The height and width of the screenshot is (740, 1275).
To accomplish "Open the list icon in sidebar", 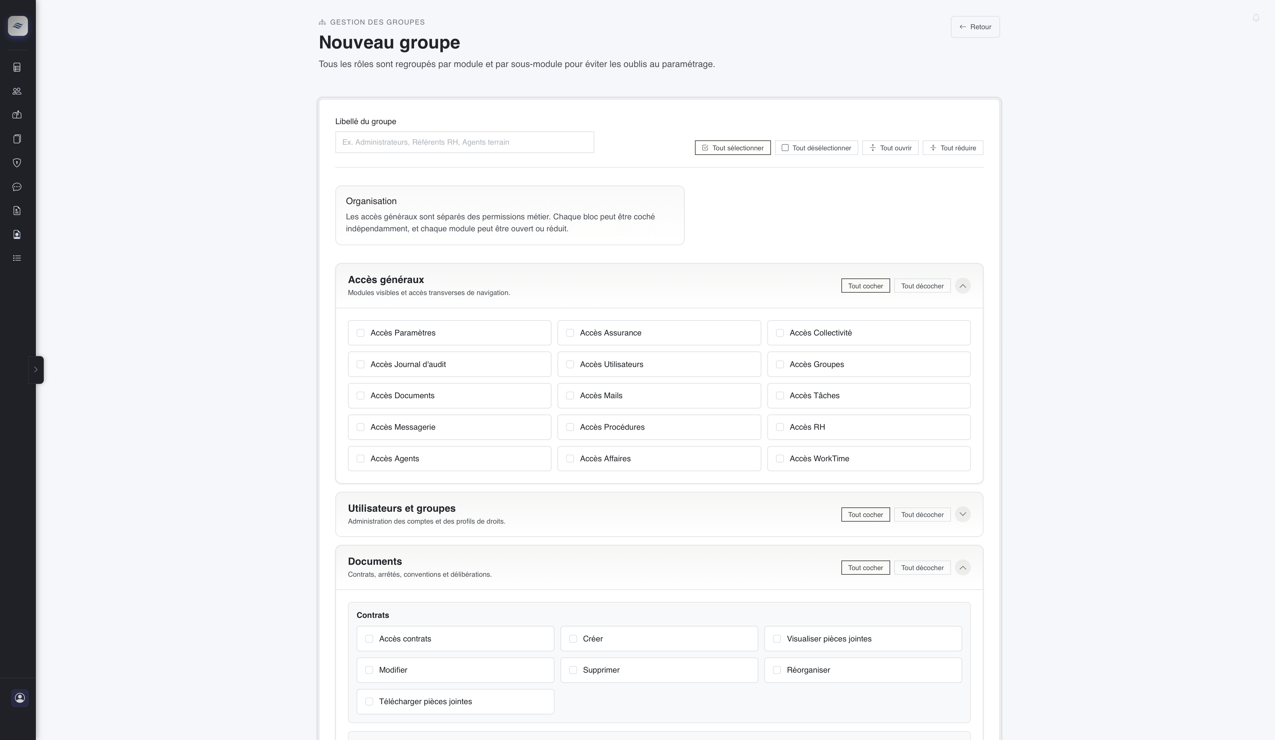I will [x=17, y=258].
